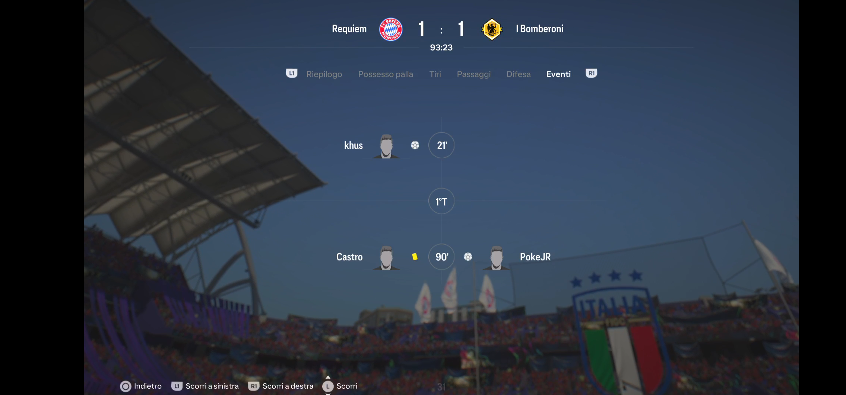Click the Castro player avatar

coord(386,258)
